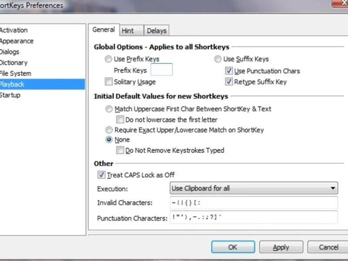Select Require Exact Upper/Lowercase Match option
The height and width of the screenshot is (261, 348).
(109, 130)
